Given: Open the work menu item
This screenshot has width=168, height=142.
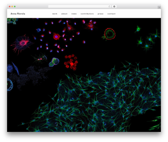Looking at the screenshot, I should (55, 14).
